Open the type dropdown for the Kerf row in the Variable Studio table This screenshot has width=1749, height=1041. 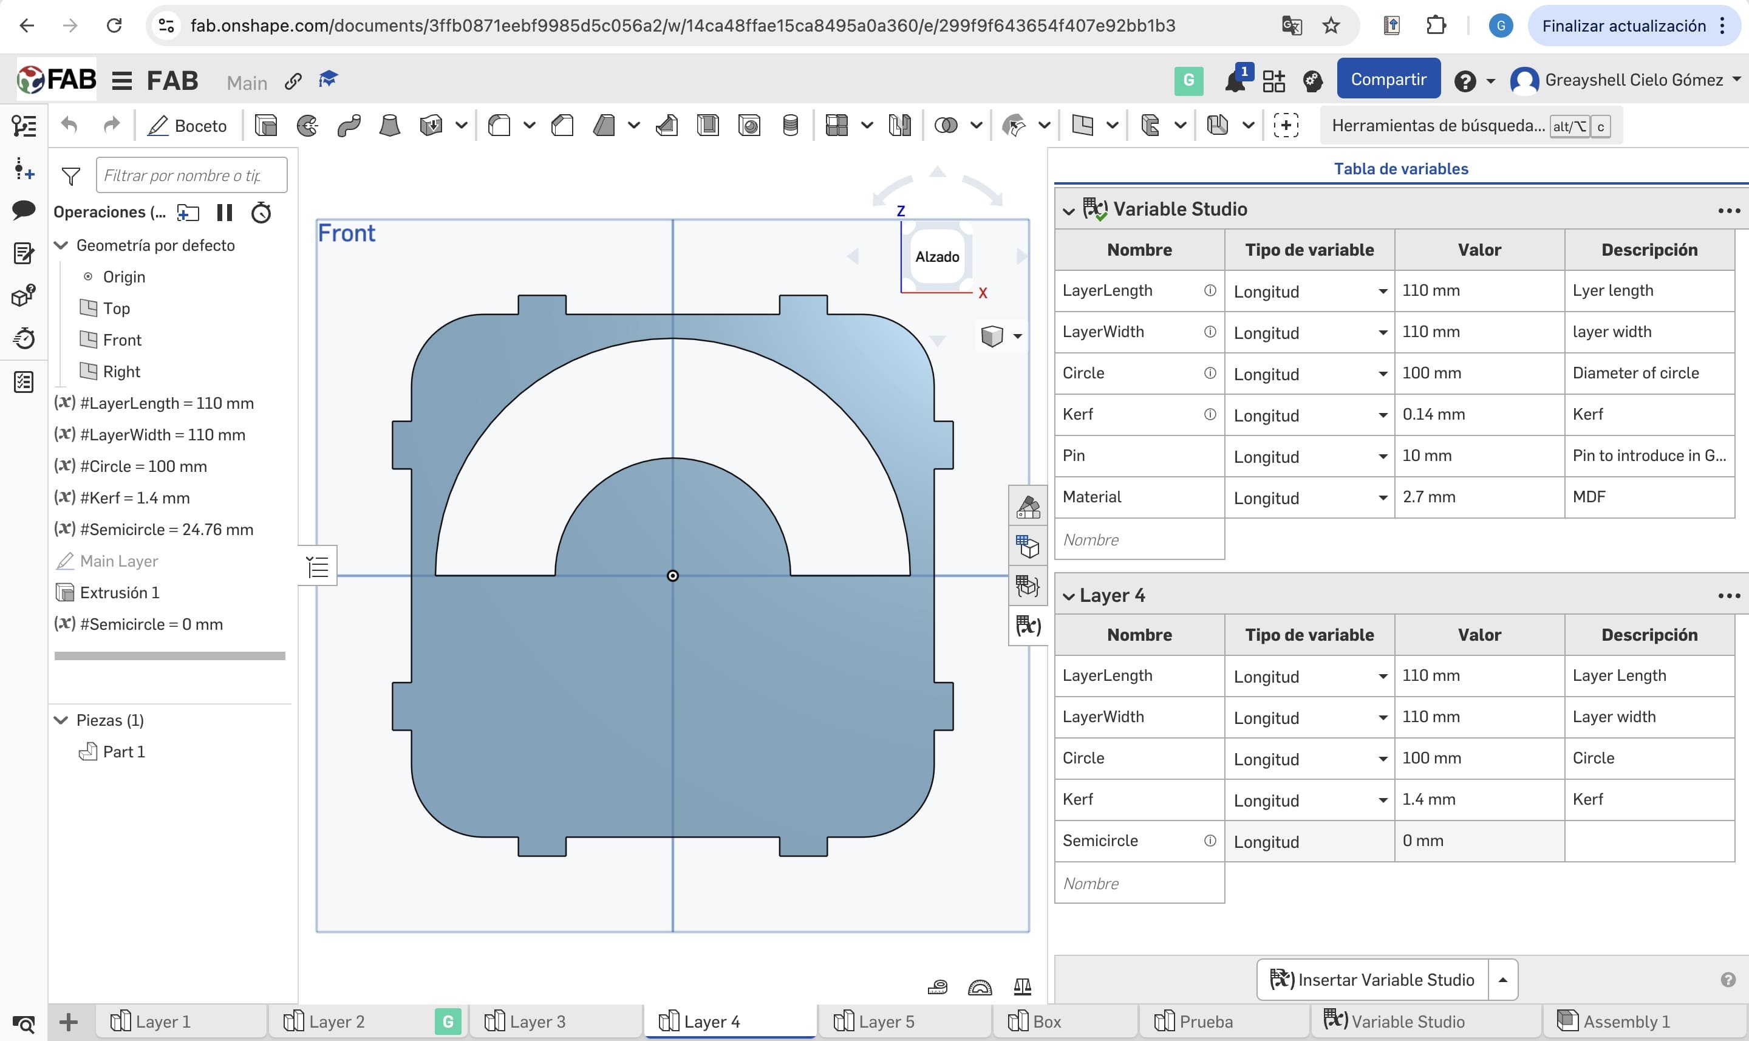(x=1382, y=415)
